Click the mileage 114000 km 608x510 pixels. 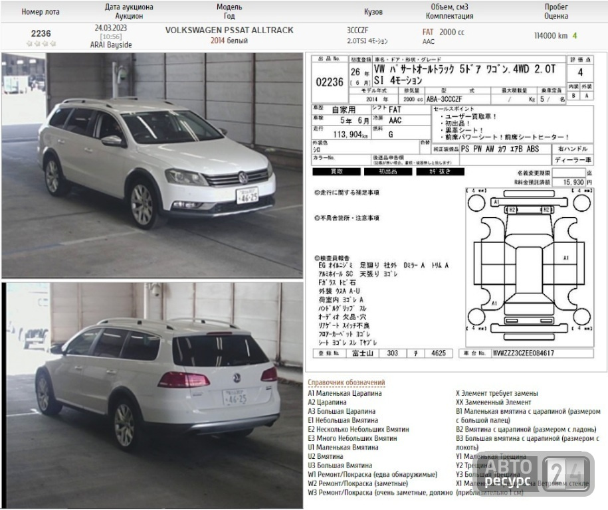[551, 36]
